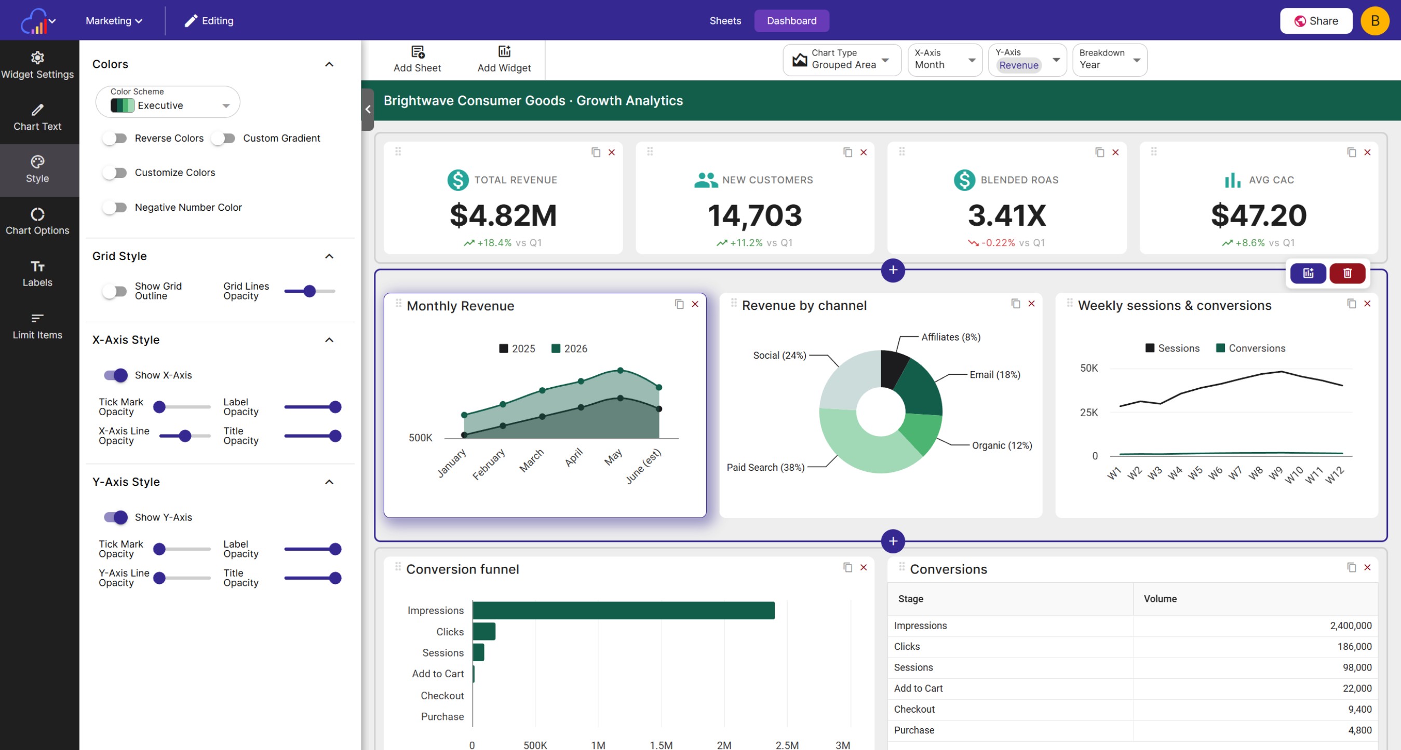Viewport: 1401px width, 750px height.
Task: Remove Weekly sessions & conversions widget
Action: coord(1367,303)
